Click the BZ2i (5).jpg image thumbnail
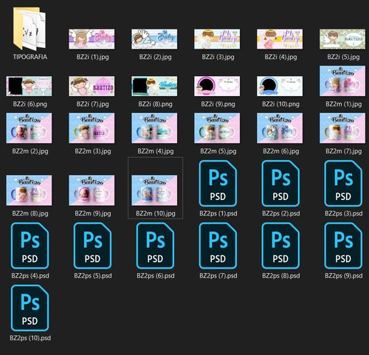This screenshot has height=355, width=369. tap(342, 39)
